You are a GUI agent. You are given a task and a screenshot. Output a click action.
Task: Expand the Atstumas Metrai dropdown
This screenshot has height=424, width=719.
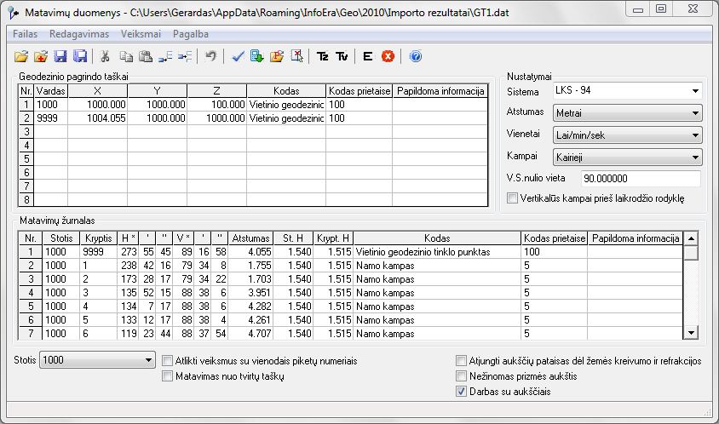pyautogui.click(x=696, y=112)
